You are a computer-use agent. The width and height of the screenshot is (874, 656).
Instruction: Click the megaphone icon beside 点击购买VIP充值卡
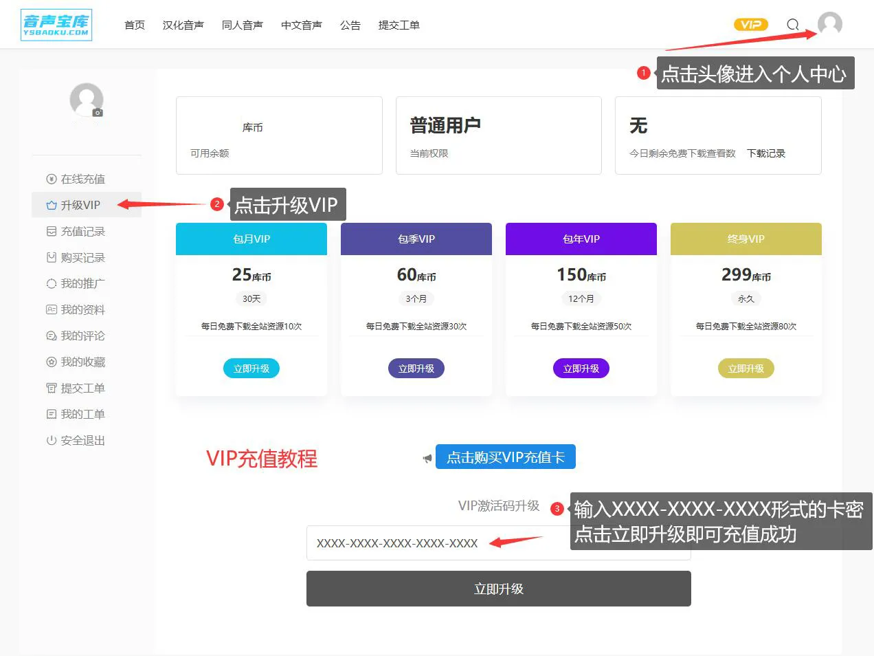tap(427, 457)
